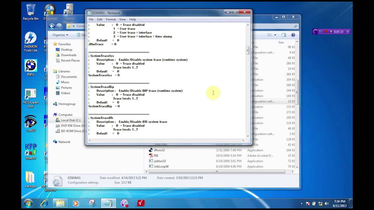
Task: Open the Documents library
Action: [69, 77]
